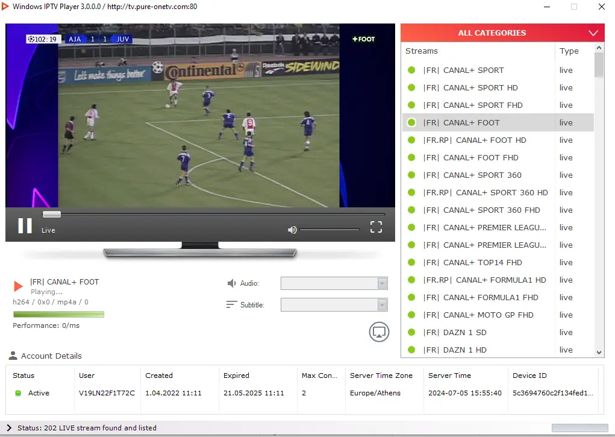This screenshot has height=437, width=615.
Task: Select |FR| CANAL+ SPORT HD stream
Action: click(498, 87)
